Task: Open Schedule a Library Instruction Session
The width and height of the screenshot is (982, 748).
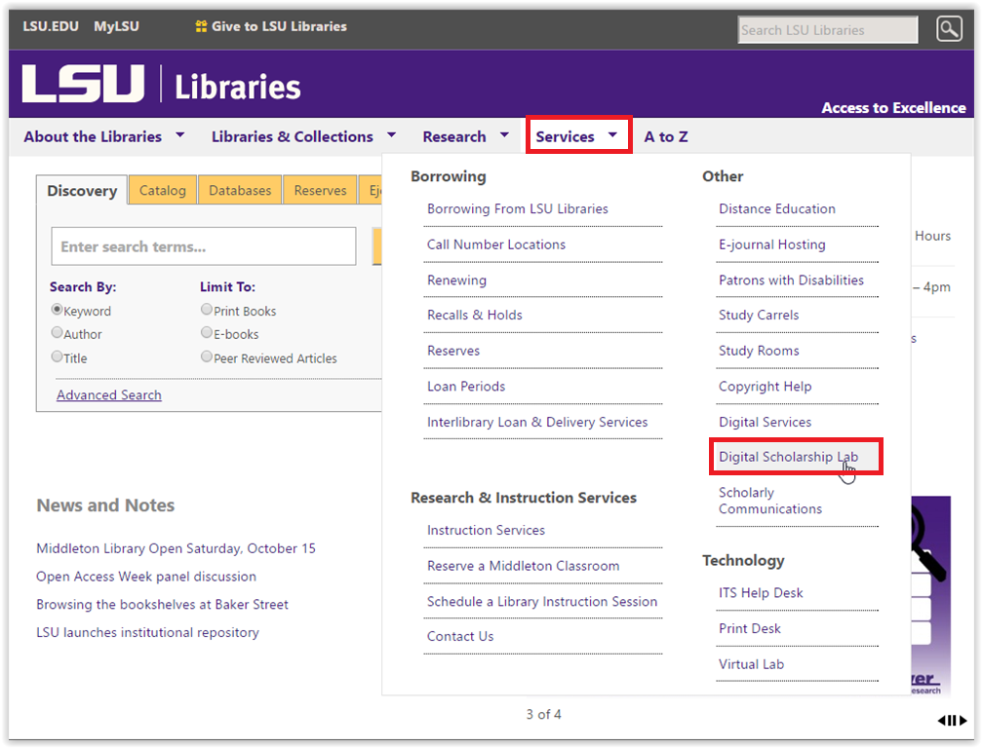Action: (x=542, y=601)
